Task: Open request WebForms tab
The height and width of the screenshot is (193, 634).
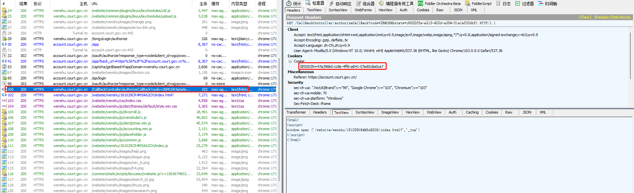Action: (363, 10)
